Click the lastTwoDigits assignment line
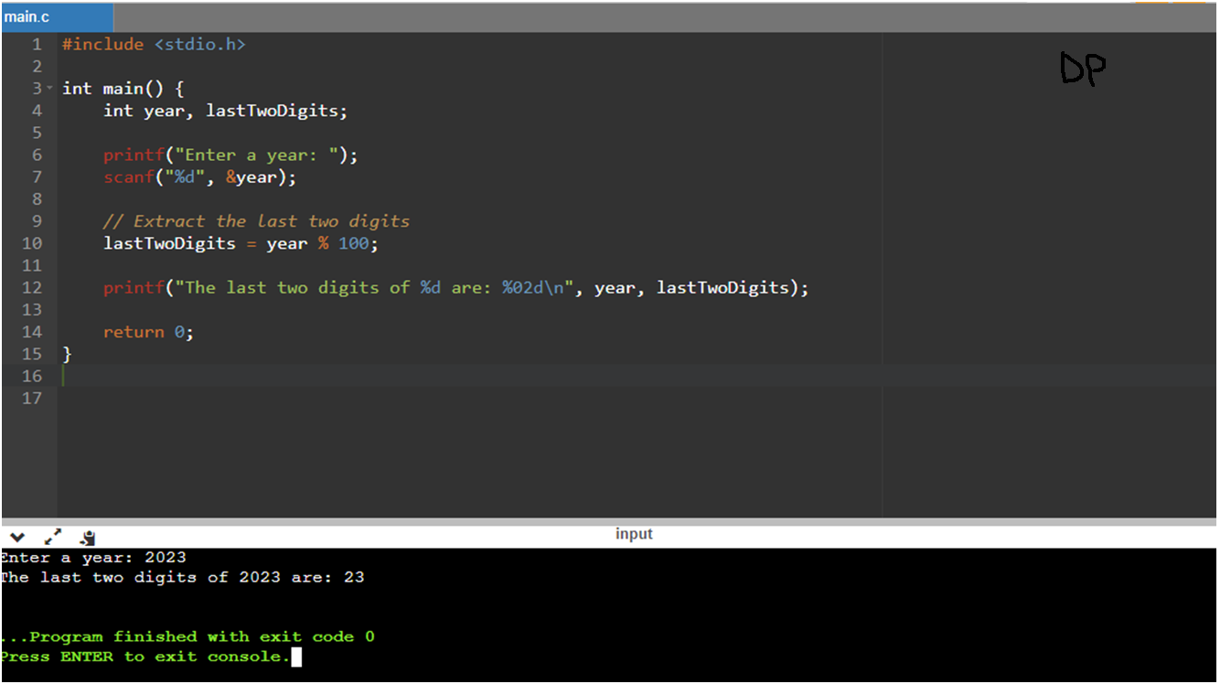 coord(240,243)
